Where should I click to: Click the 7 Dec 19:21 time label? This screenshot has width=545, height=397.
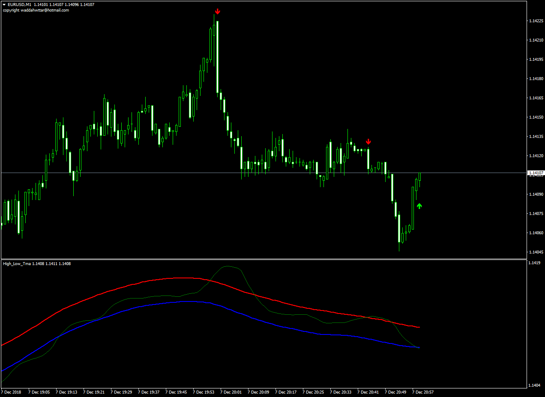(x=94, y=392)
